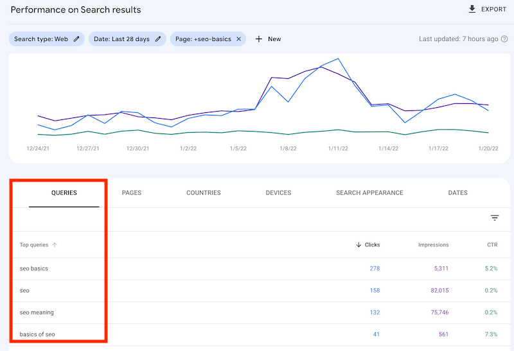Open the 'seo meaning' query row

point(37,312)
